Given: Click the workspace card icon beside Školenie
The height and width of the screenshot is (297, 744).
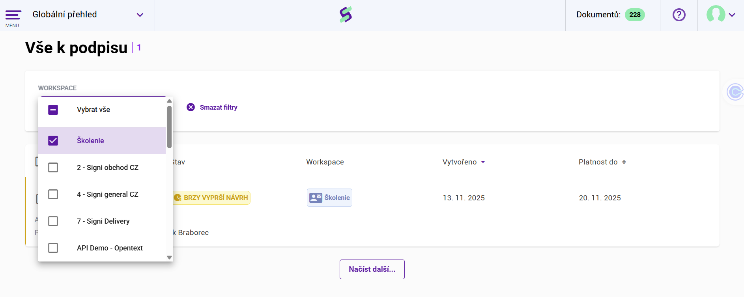Looking at the screenshot, I should (316, 198).
